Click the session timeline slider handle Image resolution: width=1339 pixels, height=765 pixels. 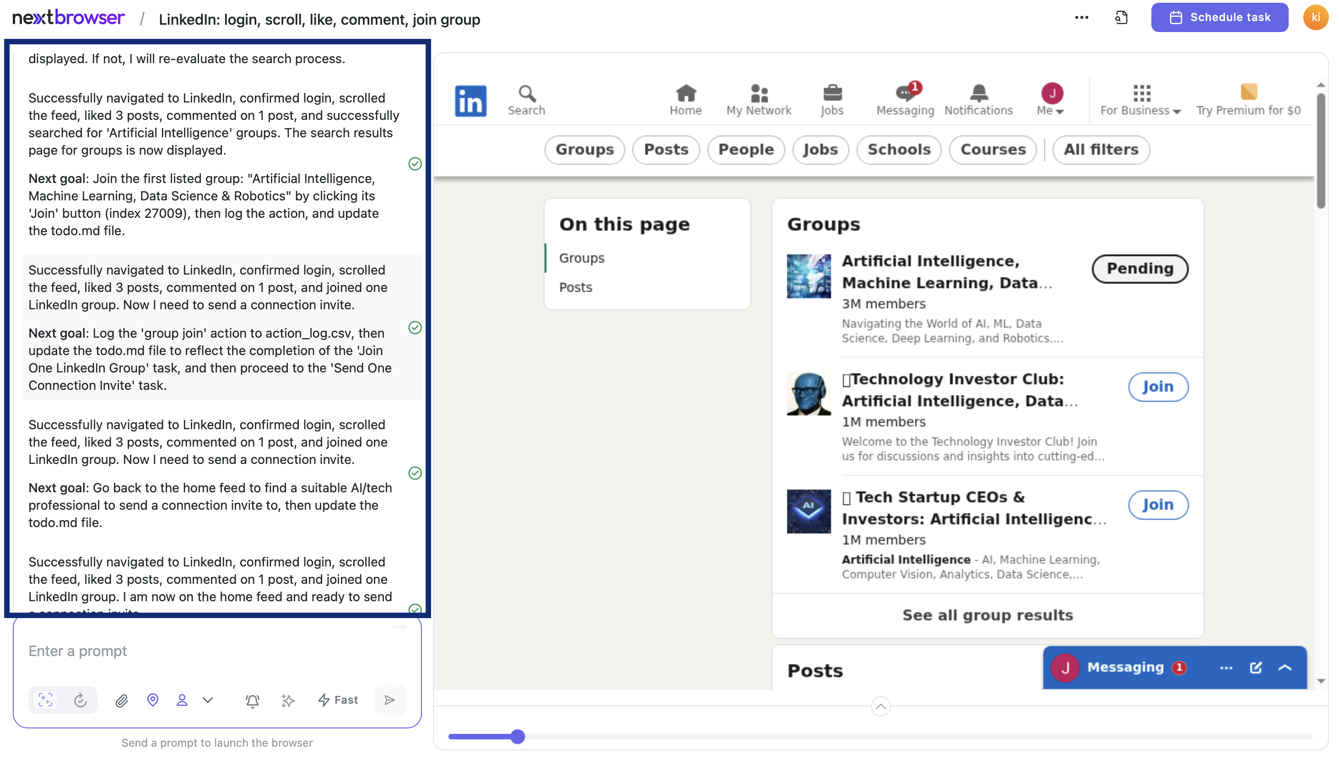(518, 737)
